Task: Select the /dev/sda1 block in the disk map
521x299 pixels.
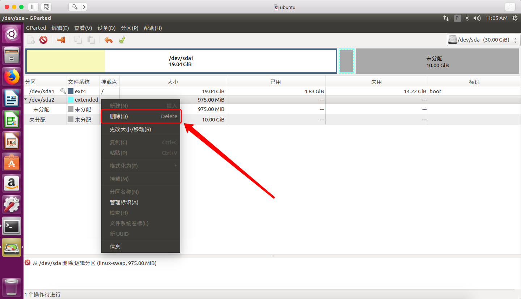Action: coord(181,61)
